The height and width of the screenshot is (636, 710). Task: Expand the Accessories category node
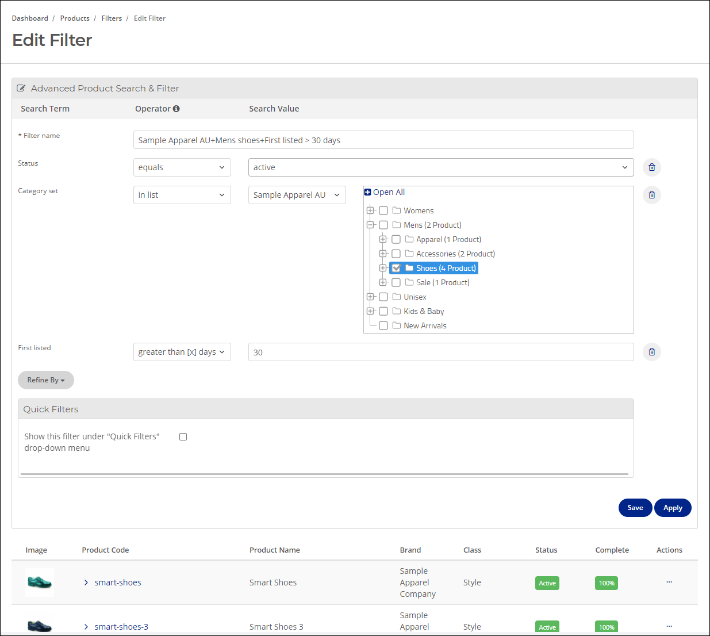point(383,254)
